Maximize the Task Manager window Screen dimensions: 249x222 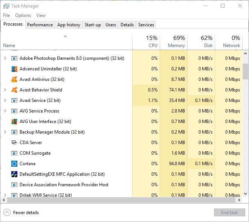pos(223,6)
